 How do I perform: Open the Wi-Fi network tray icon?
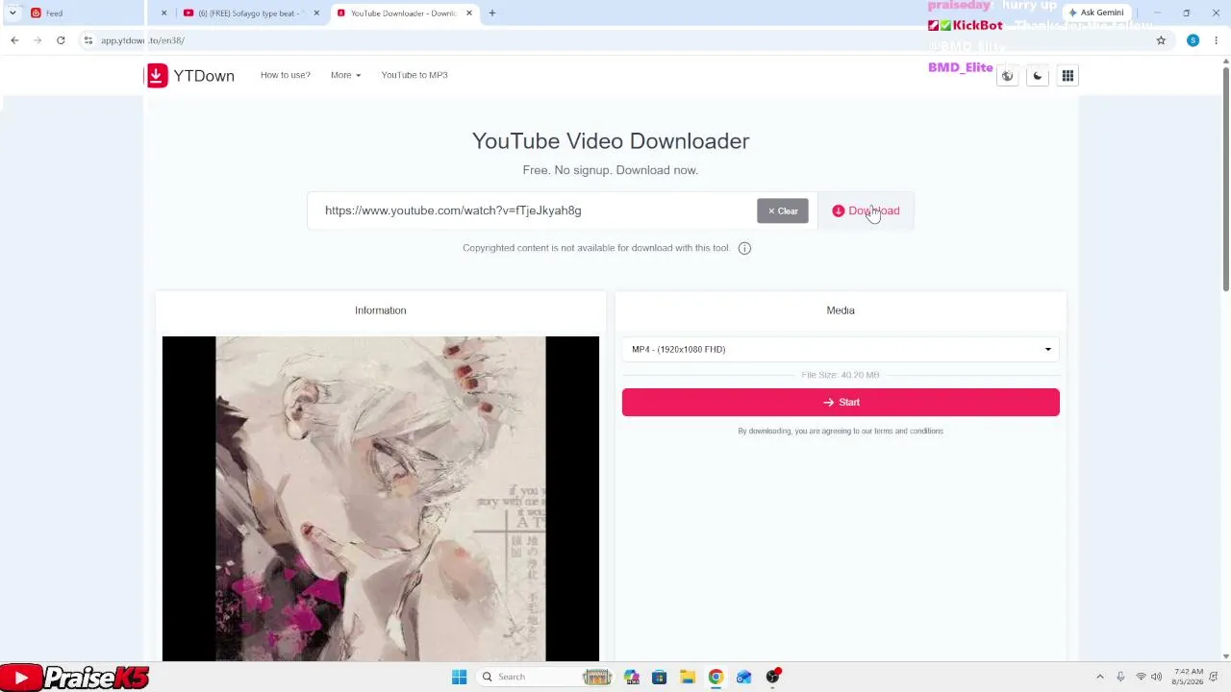click(1141, 677)
